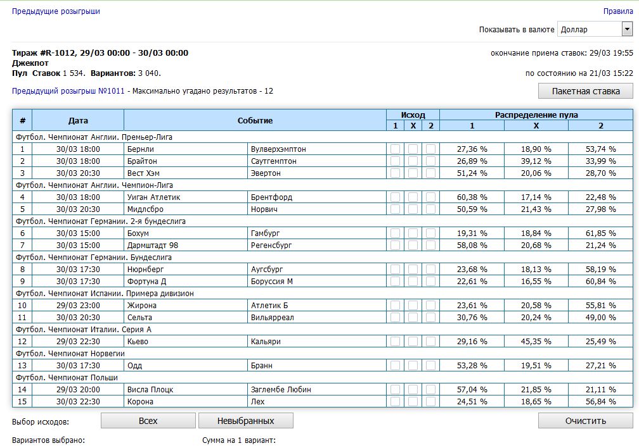Viewport: 639px width, 448px height.
Task: Select outcome 2 for Вест Хэм vs Эвертон
Action: (x=431, y=173)
